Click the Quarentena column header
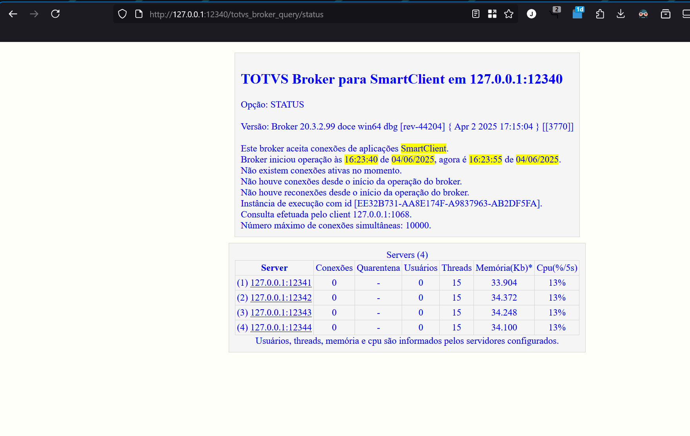 (x=379, y=268)
